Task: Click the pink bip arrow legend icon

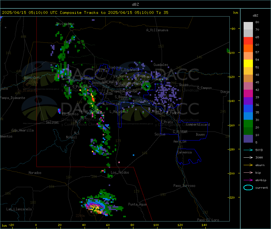Action: [248, 172]
